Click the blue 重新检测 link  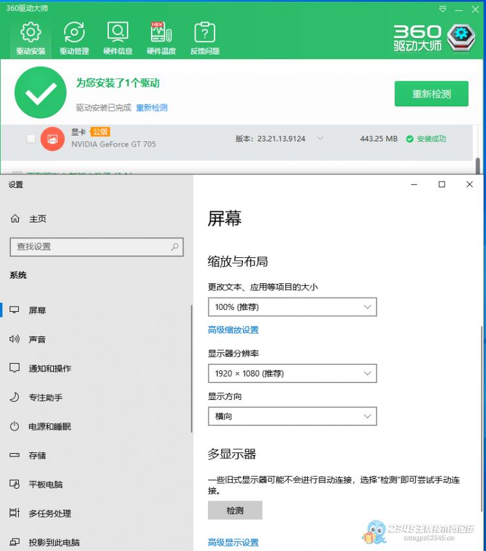tap(152, 108)
